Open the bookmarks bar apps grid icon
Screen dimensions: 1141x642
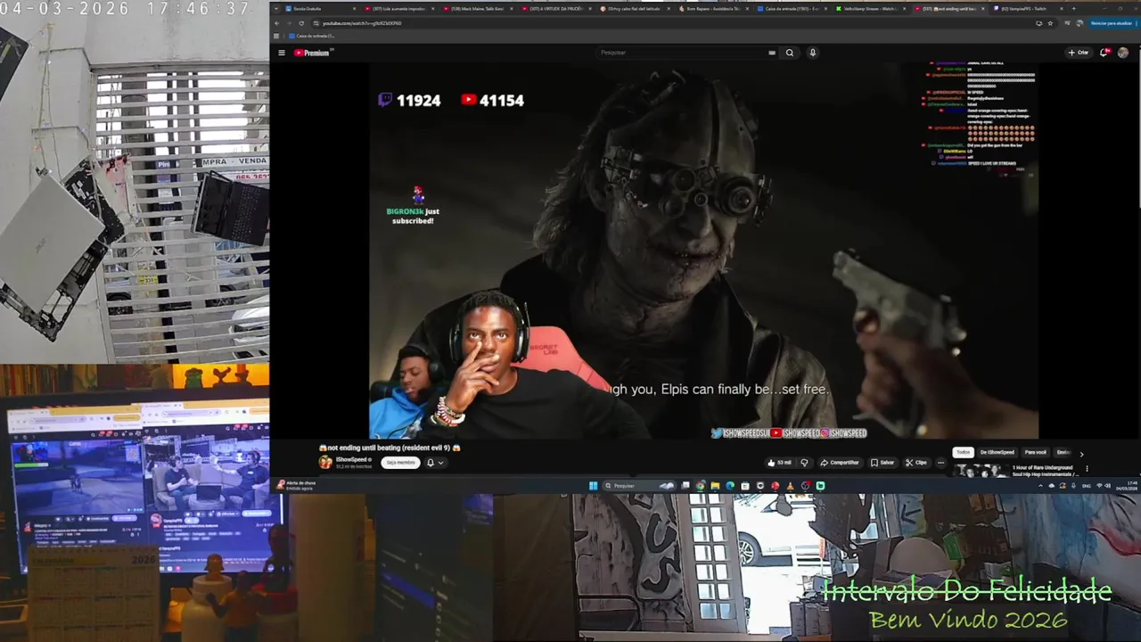[277, 36]
